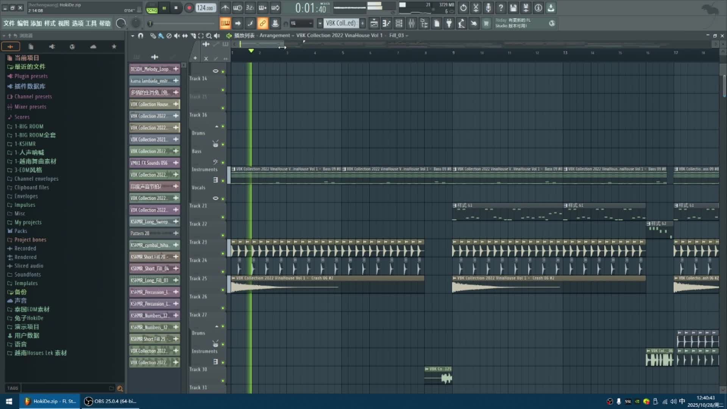The height and width of the screenshot is (409, 727).
Task: Open the help question-mark icon
Action: tap(501, 8)
